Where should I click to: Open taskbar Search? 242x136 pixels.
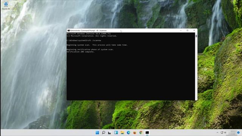click(x=104, y=133)
